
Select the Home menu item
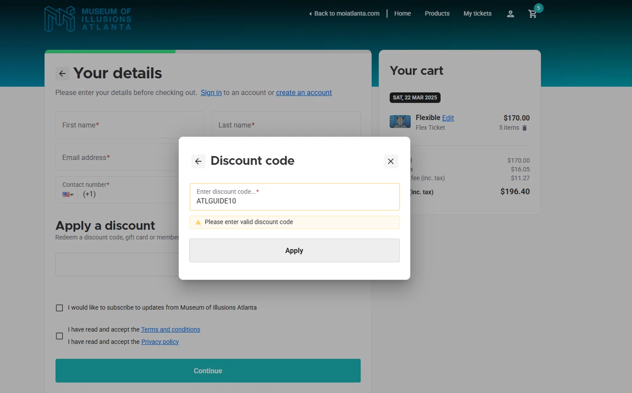point(402,13)
